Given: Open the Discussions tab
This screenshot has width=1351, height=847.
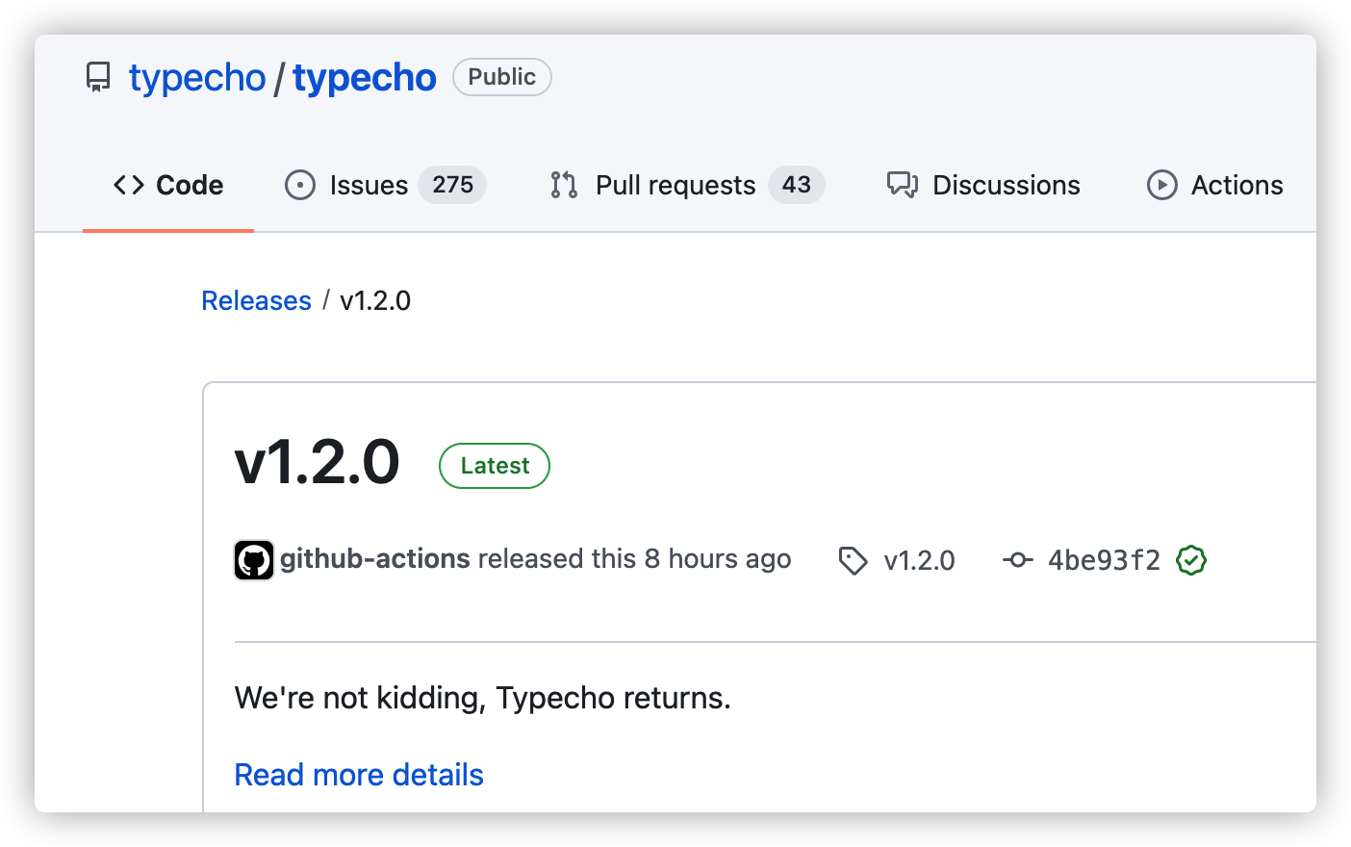Looking at the screenshot, I should [x=983, y=185].
